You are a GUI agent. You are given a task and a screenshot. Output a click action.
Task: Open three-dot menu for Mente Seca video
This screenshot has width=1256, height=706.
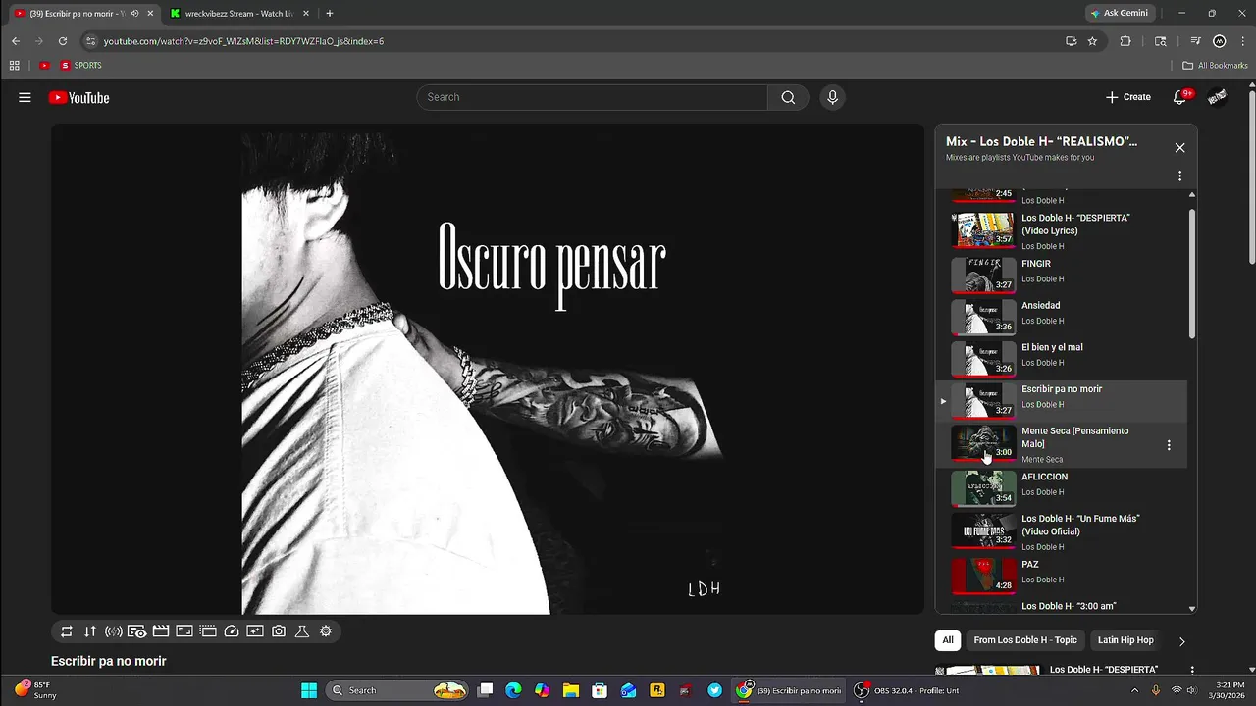pos(1168,445)
